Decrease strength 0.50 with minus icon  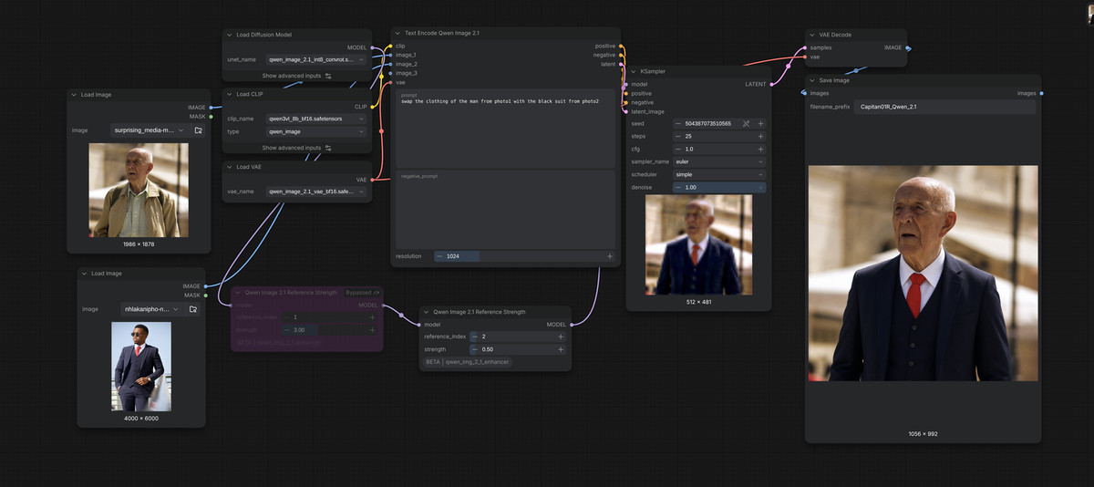coord(474,349)
